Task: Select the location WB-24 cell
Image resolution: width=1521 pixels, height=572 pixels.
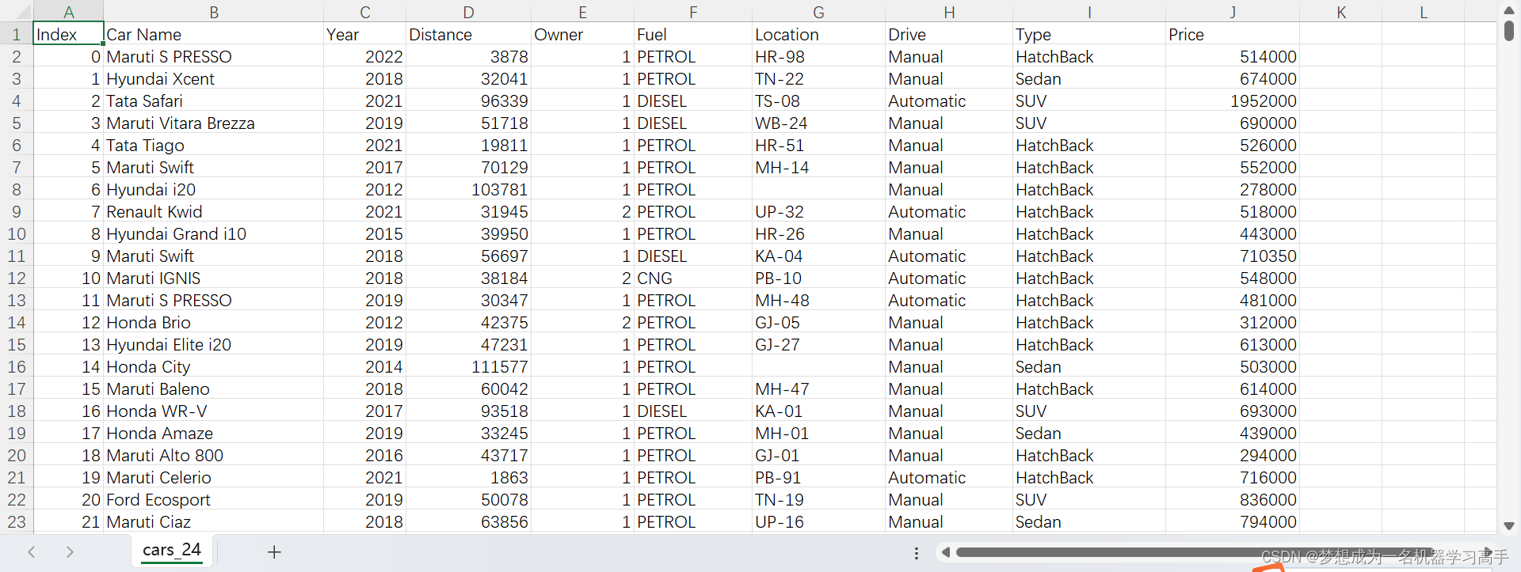Action: 819,123
